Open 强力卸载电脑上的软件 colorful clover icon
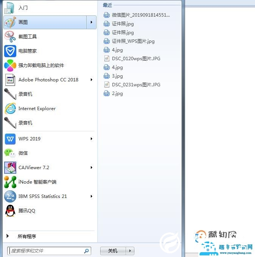Image resolution: width=255 pixels, height=257 pixels. coord(10,65)
